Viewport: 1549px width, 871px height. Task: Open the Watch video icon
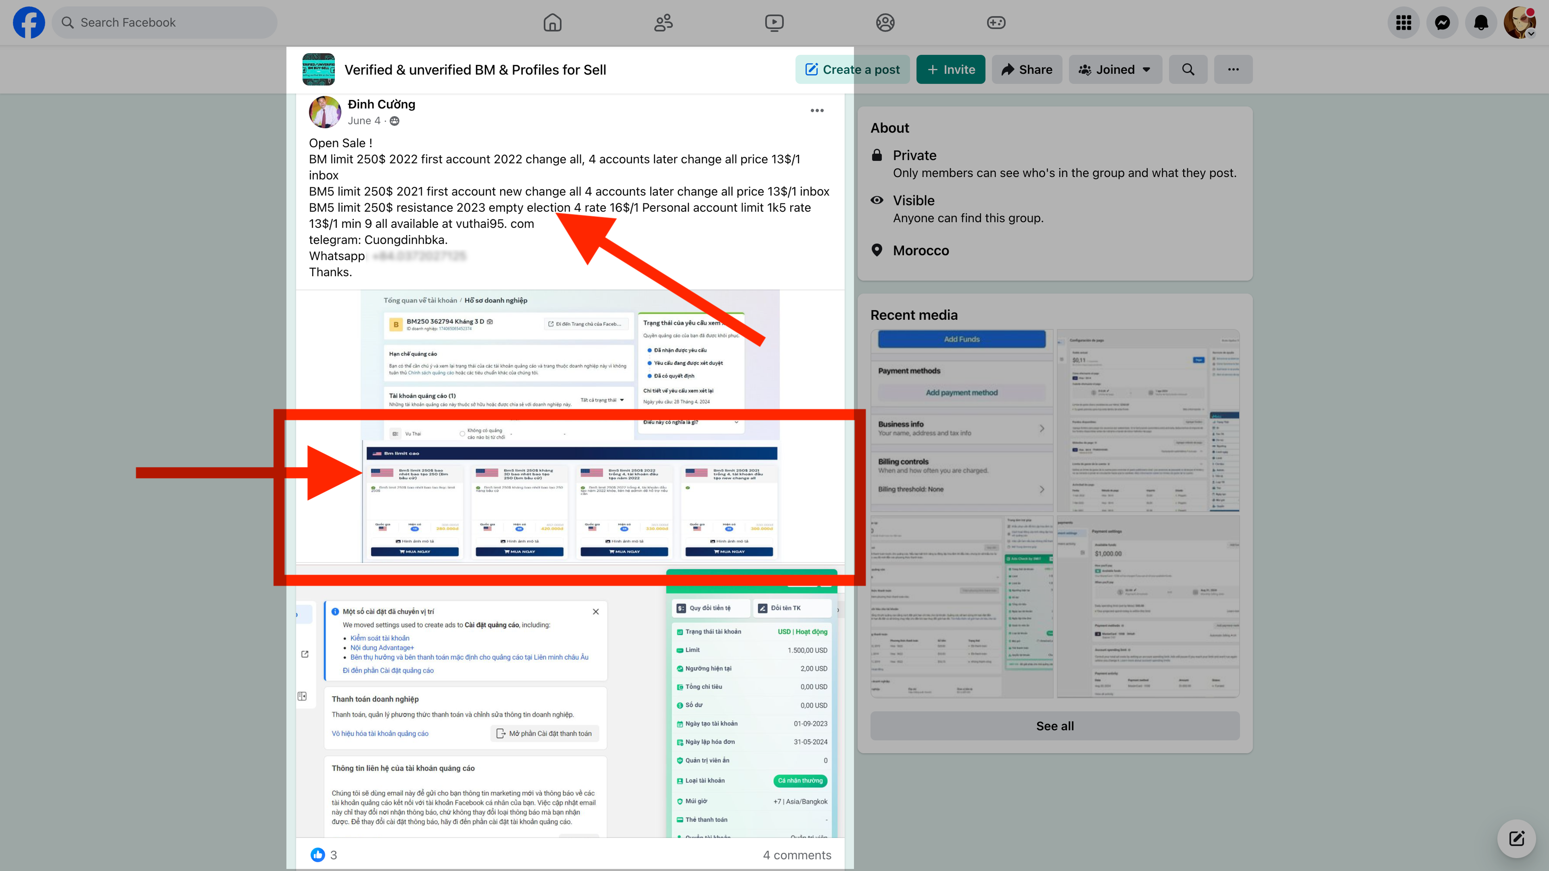774,22
